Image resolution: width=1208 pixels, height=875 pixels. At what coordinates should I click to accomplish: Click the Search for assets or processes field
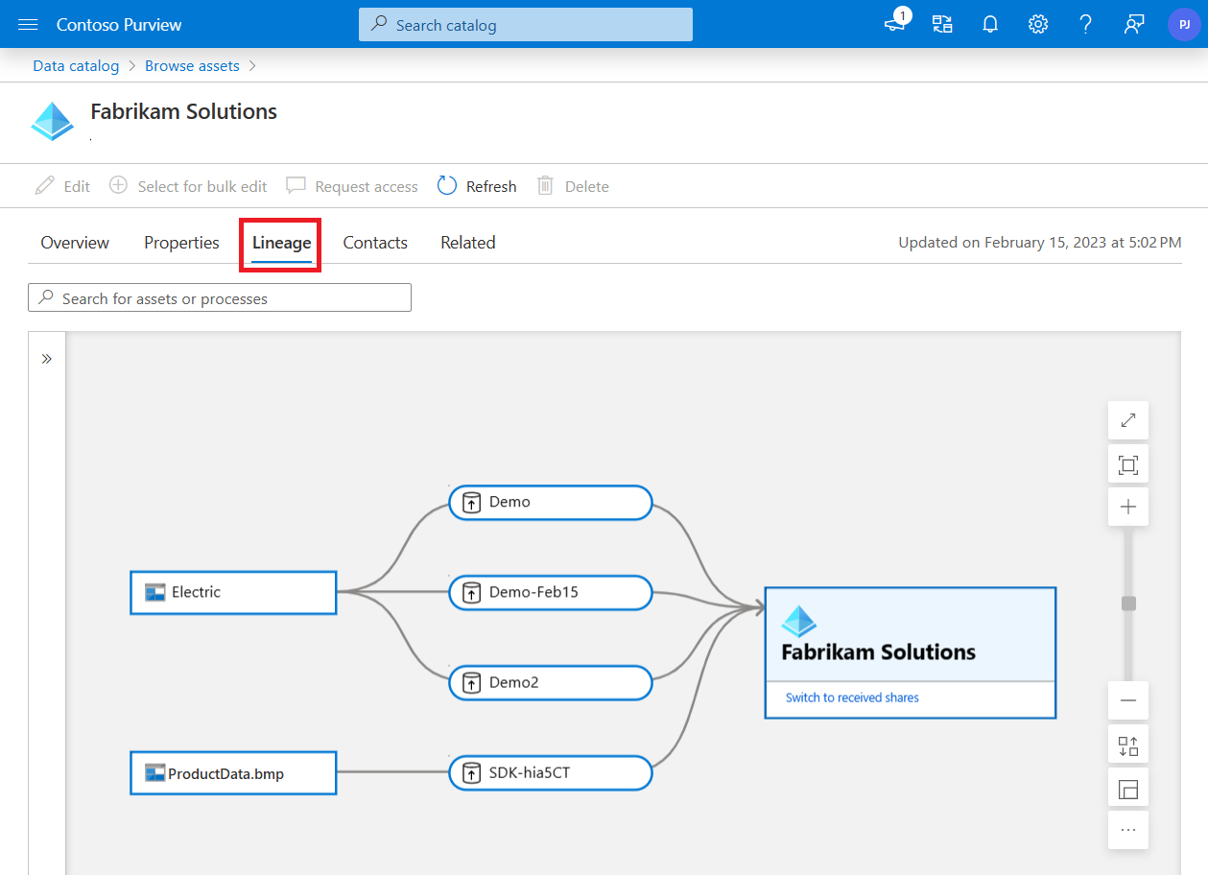pos(219,297)
